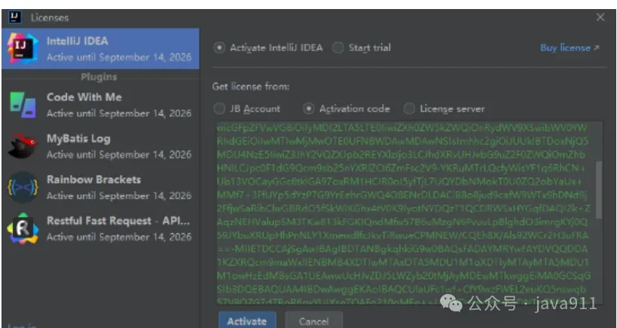This screenshot has width=617, height=328.
Task: Click the Rainbow Brackets plugin icon
Action: click(23, 188)
